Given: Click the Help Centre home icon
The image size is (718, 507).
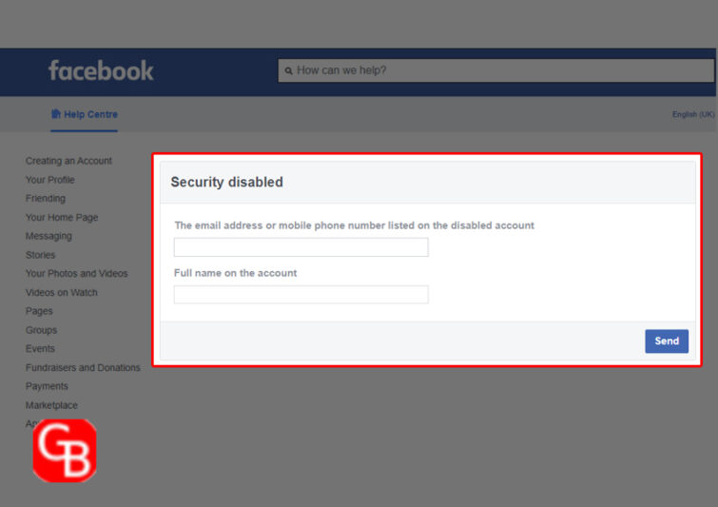Looking at the screenshot, I should tap(55, 114).
